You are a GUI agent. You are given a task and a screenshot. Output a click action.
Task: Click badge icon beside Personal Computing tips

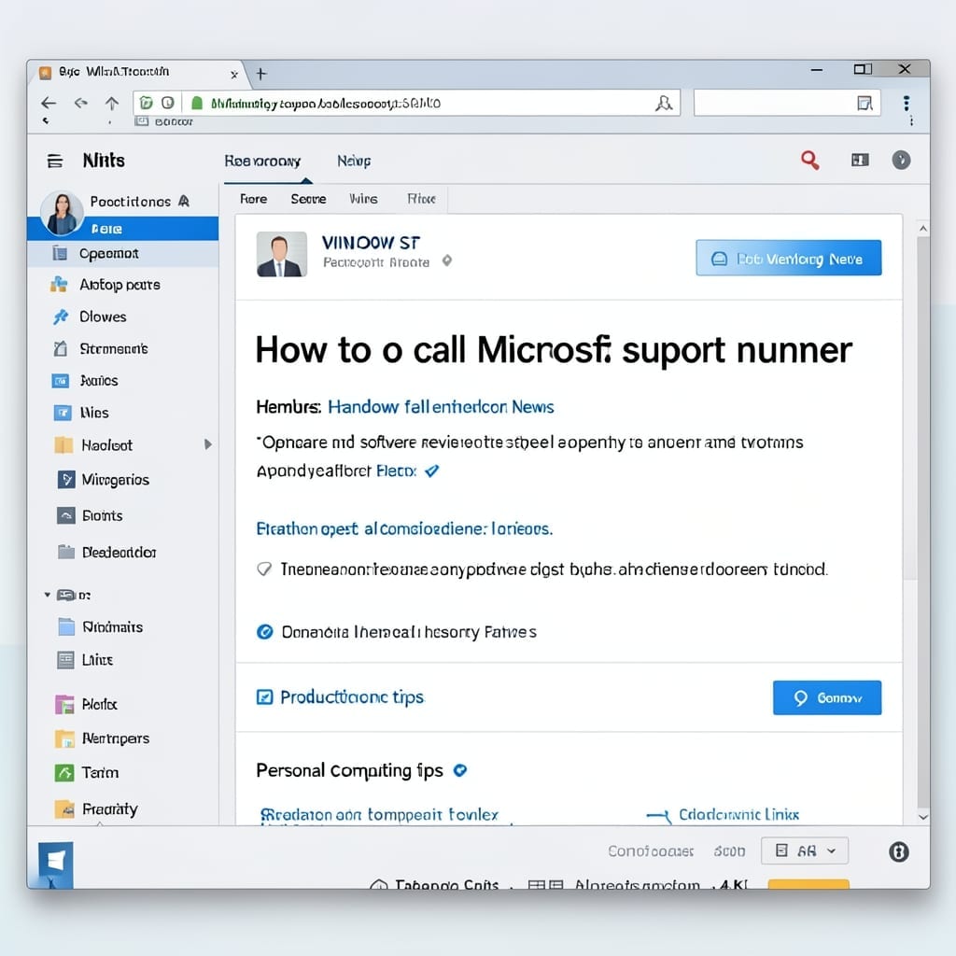tap(460, 770)
